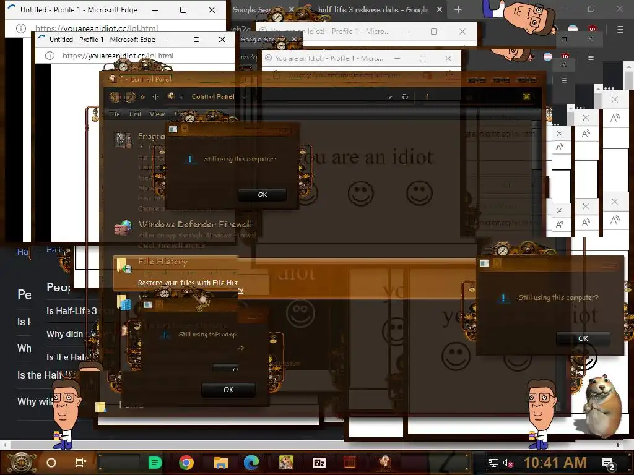Image resolution: width=634 pixels, height=475 pixels.
Task: Click OK in the lower-left Still using dialog
Action: pos(228,390)
